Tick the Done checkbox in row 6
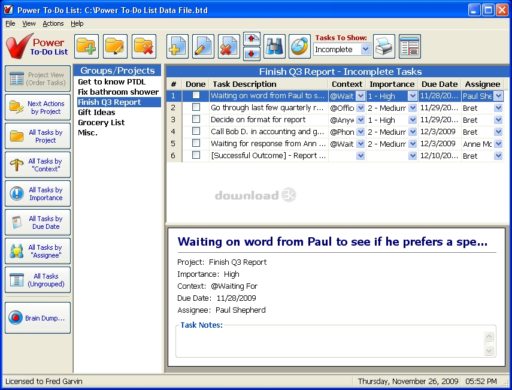This screenshot has height=390, width=512. pos(196,155)
